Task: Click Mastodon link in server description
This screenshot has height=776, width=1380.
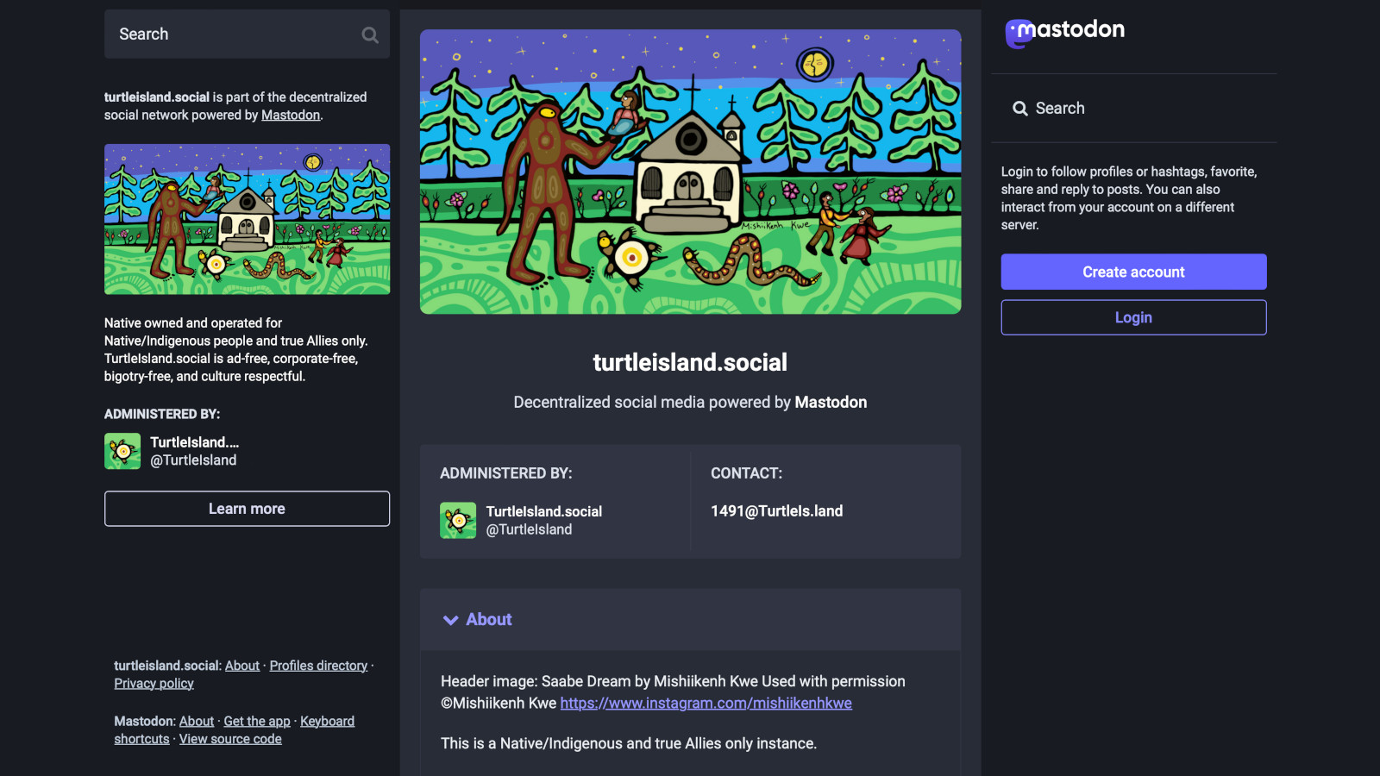Action: [x=291, y=116]
